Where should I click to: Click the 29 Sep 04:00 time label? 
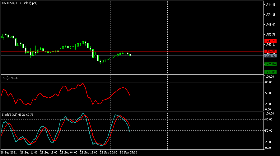[x=69, y=153]
